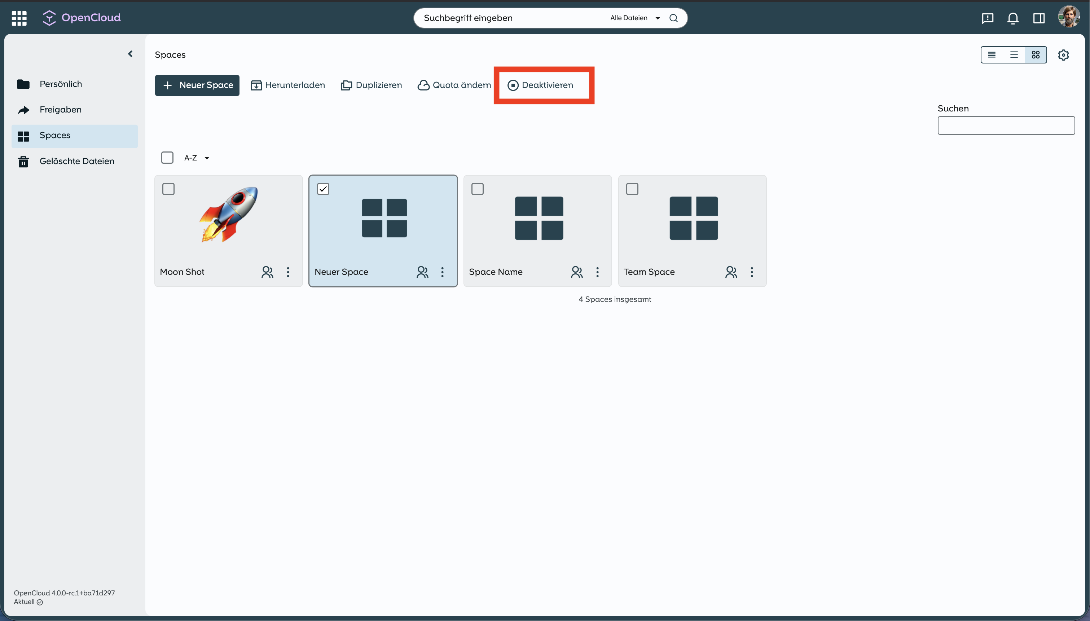
Task: Open the A-Z sort dropdown
Action: tap(197, 158)
